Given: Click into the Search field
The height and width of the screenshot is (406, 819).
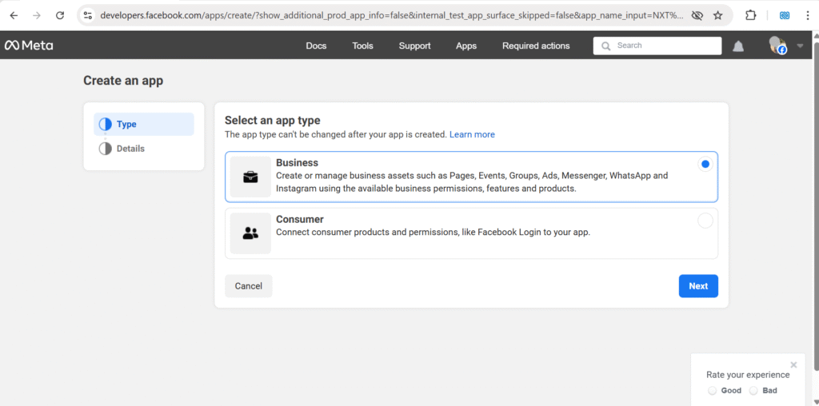Looking at the screenshot, I should (664, 46).
